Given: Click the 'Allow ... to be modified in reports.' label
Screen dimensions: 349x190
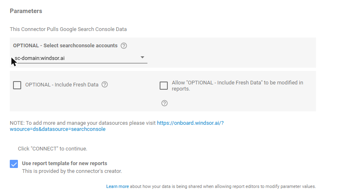Looking at the screenshot, I should [237, 86].
